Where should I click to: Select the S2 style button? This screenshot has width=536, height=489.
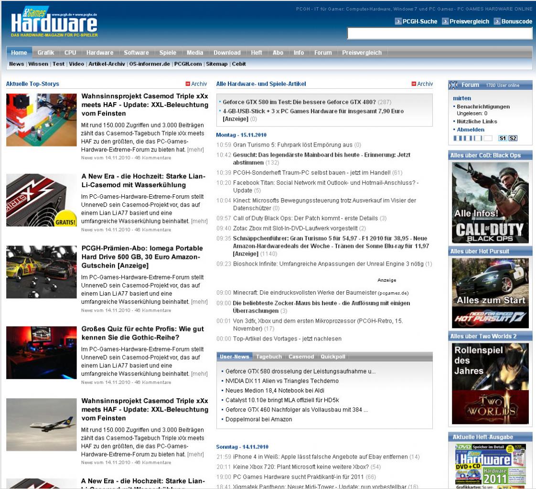(513, 138)
